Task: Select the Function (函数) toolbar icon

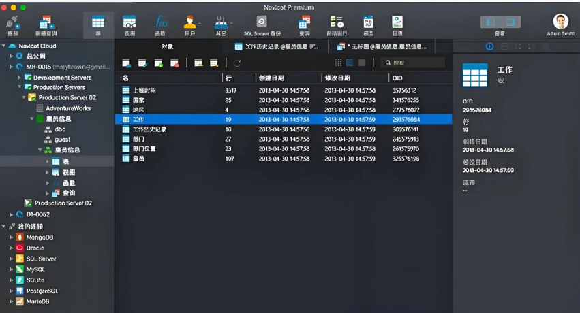Action: 160,24
